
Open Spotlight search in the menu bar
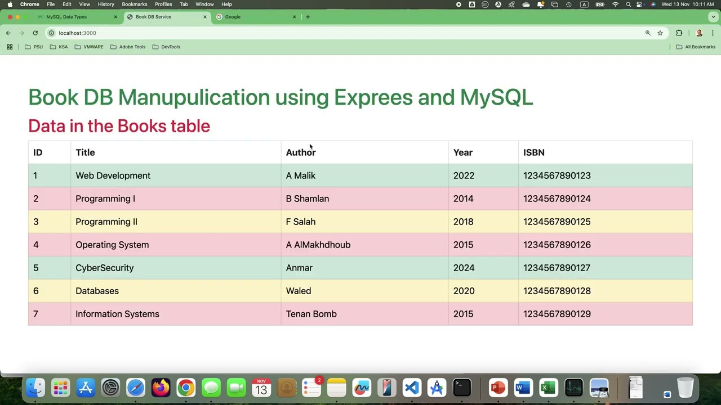coord(628,4)
